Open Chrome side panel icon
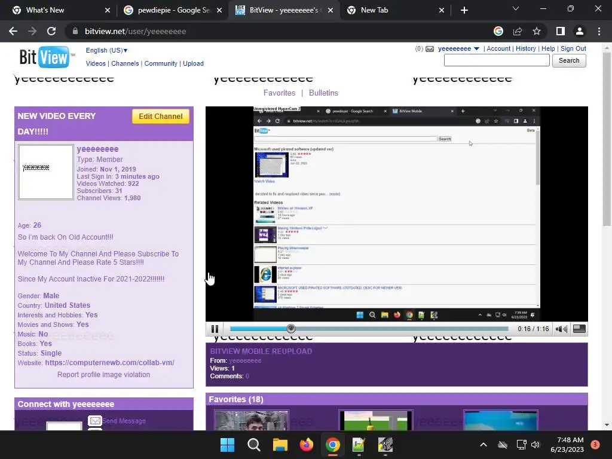Screen dimensions: 612x459 tap(561, 31)
